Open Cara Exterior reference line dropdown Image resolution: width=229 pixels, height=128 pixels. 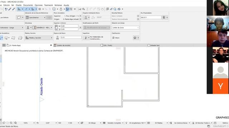click(36, 17)
